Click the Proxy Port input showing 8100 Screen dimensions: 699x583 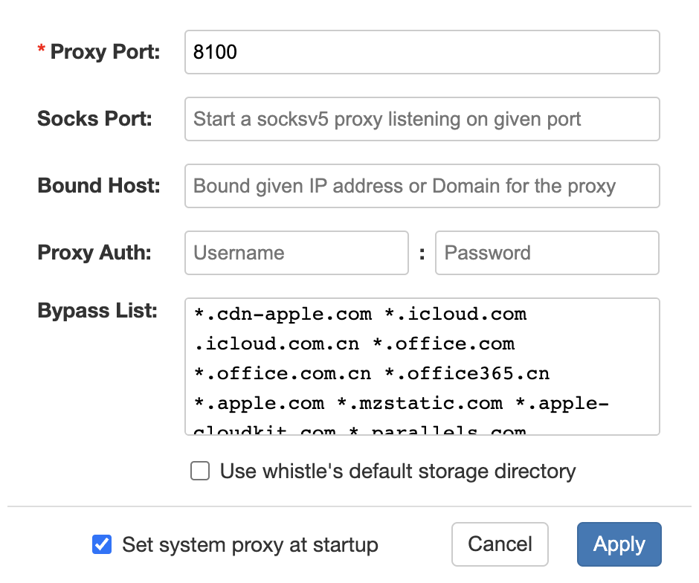421,52
